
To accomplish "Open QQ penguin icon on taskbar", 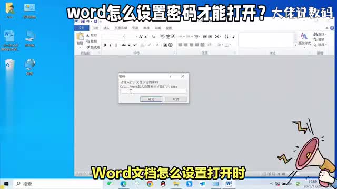I will coord(163,184).
